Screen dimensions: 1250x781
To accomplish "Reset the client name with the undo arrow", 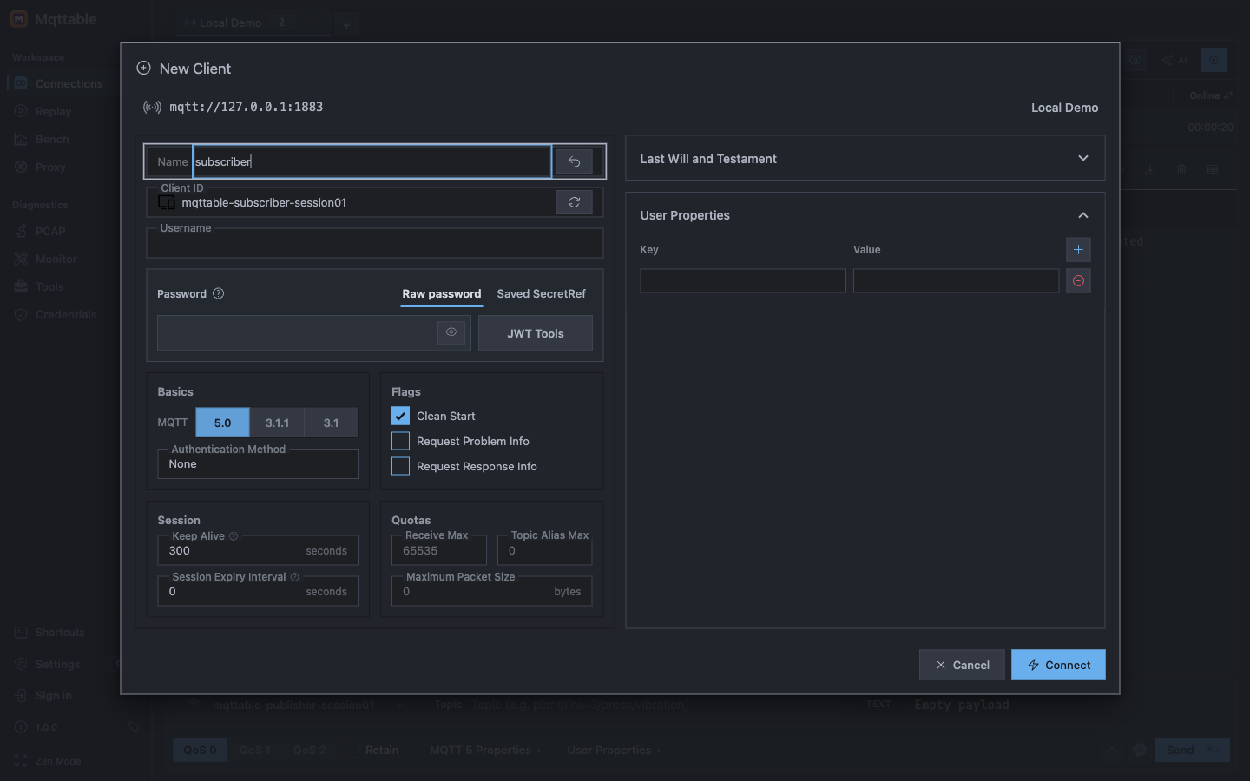I will tap(574, 161).
